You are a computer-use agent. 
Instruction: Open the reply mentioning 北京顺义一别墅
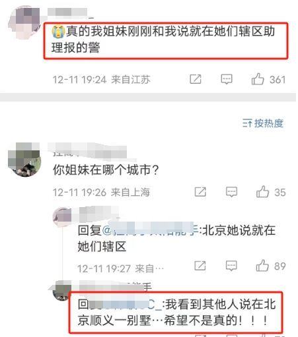[x=176, y=312]
